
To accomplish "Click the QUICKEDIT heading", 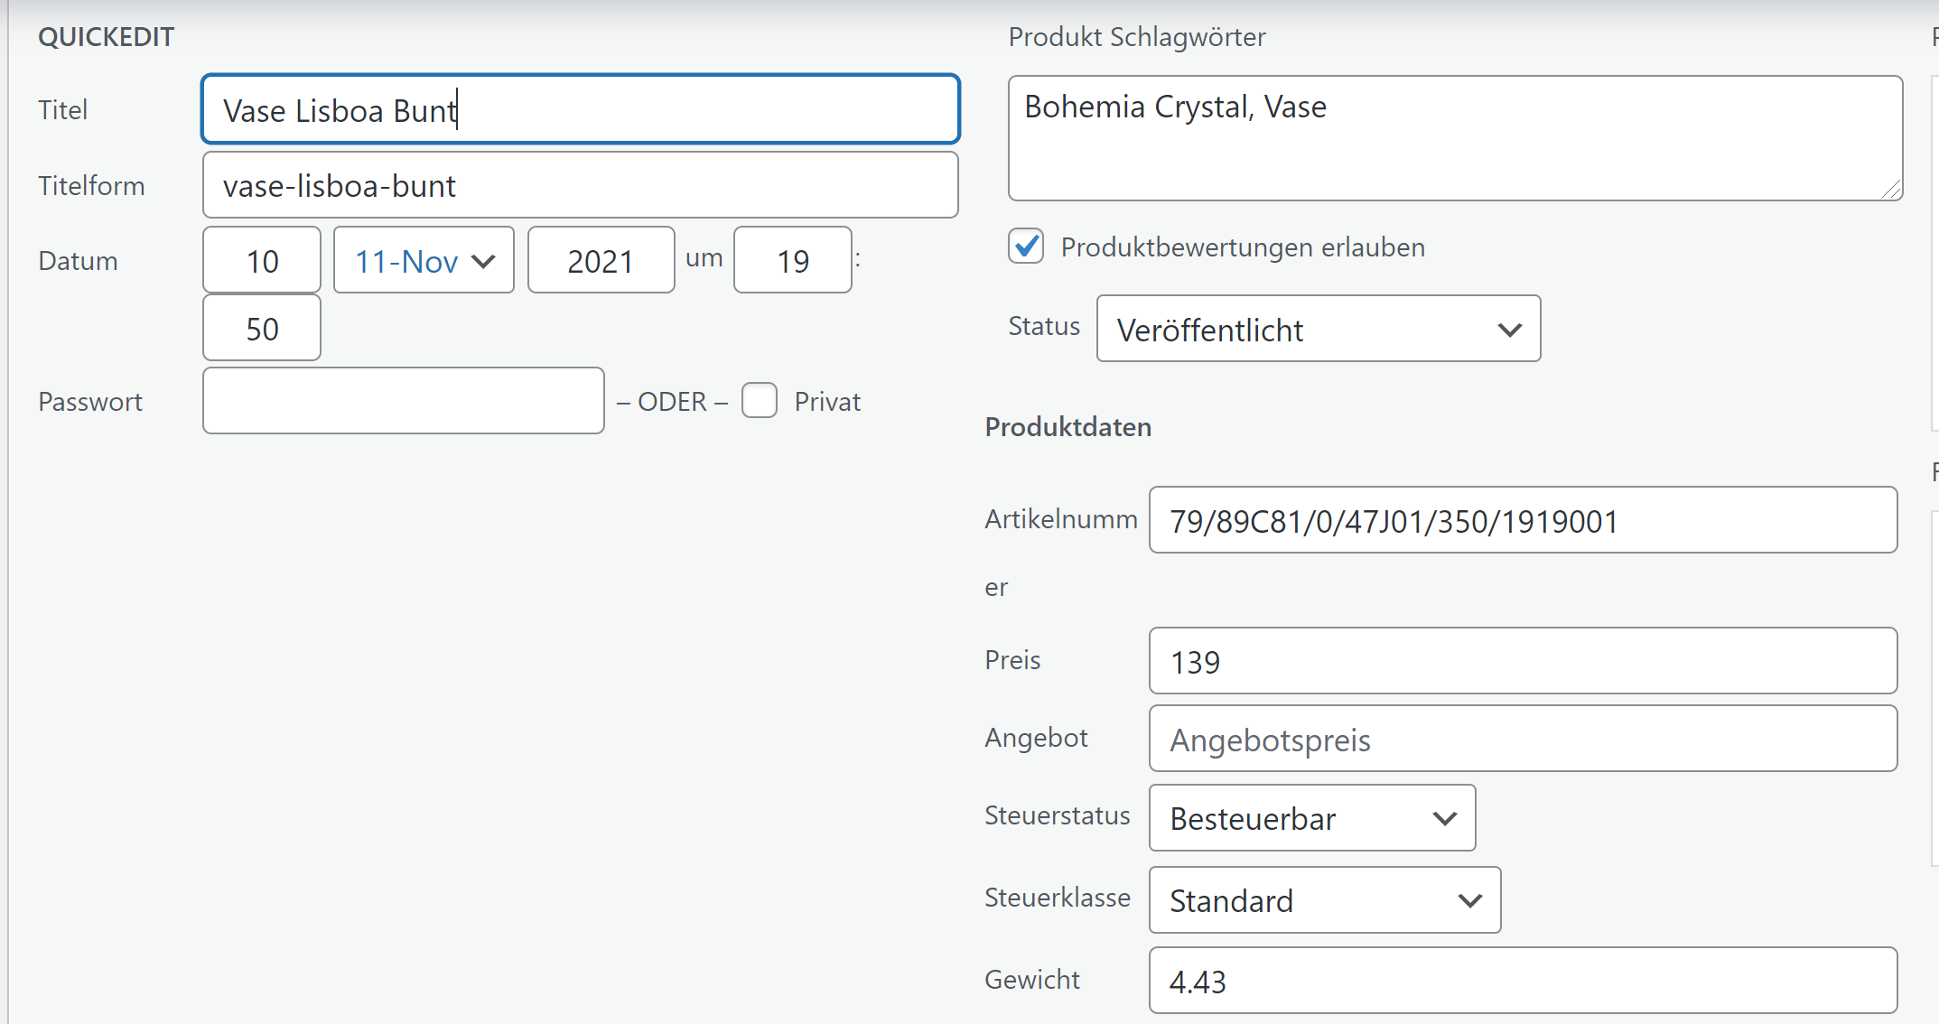I will tap(106, 37).
